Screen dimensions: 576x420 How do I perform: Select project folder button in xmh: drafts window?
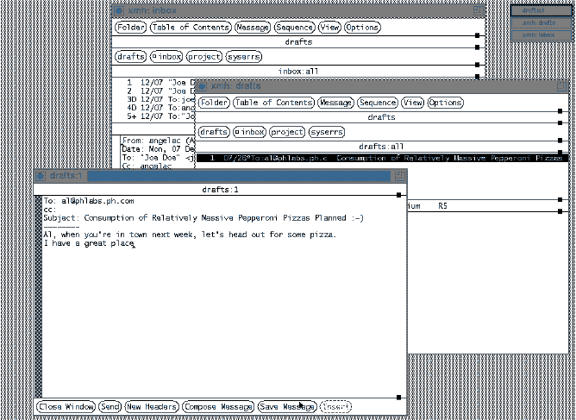point(287,132)
